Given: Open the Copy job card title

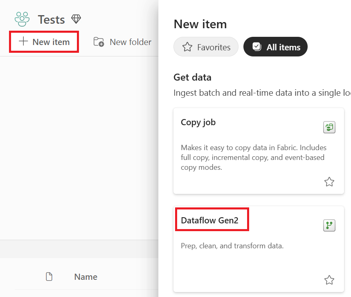Looking at the screenshot, I should point(198,122).
